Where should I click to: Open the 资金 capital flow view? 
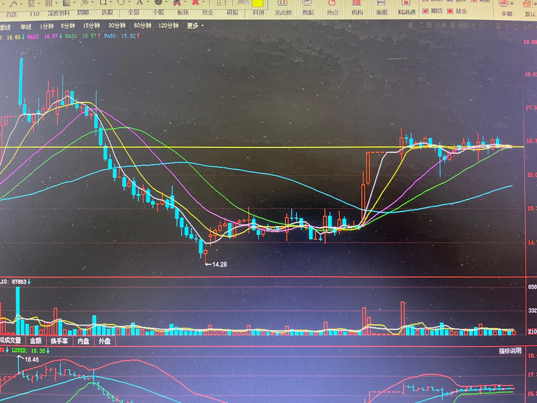coord(208,13)
